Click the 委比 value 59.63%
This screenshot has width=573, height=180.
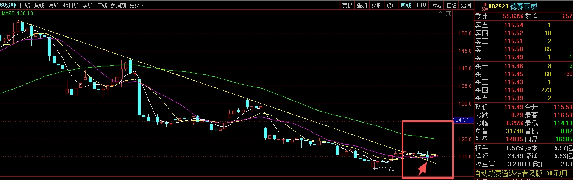[513, 16]
